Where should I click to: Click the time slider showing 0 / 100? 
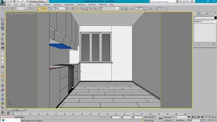click(x=16, y=110)
